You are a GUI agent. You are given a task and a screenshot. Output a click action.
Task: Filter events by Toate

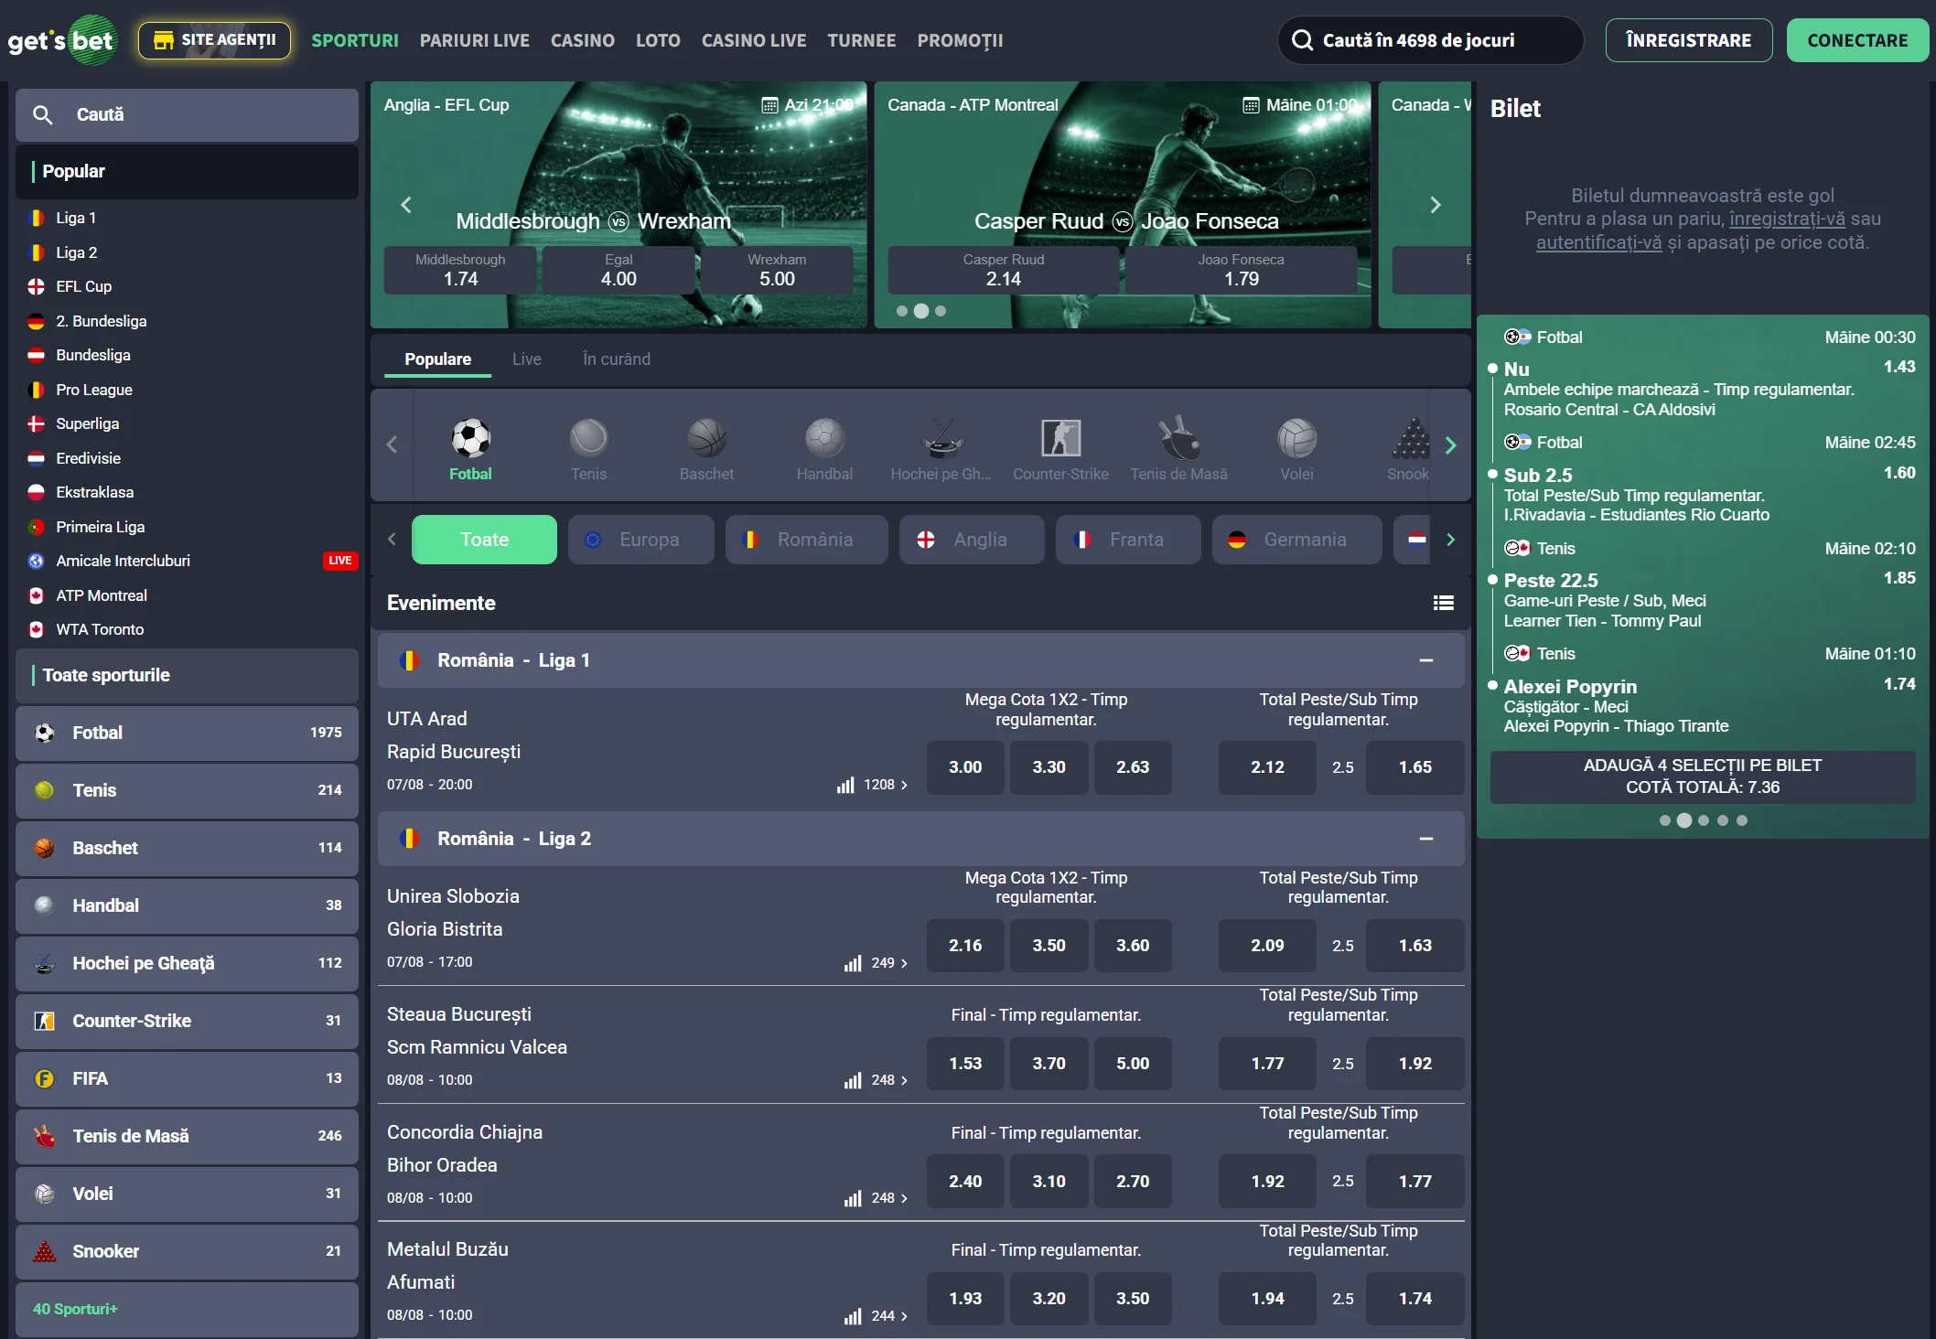click(484, 540)
